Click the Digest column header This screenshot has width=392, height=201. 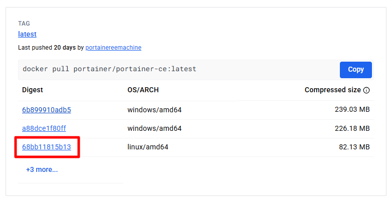click(x=33, y=90)
